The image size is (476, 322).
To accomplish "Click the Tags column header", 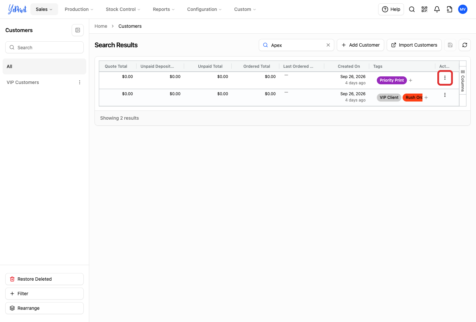I will (378, 66).
